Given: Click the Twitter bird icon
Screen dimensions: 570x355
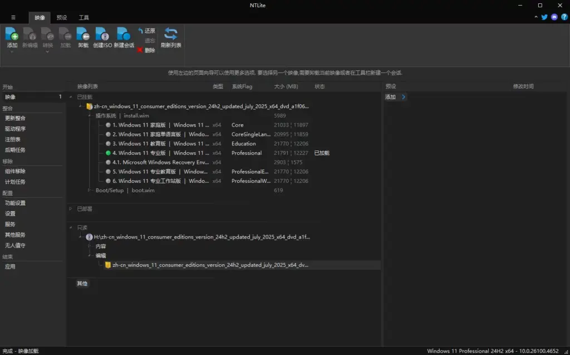Looking at the screenshot, I should tap(544, 17).
